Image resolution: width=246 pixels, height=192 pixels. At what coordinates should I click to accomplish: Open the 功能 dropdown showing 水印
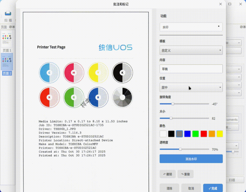point(191,27)
